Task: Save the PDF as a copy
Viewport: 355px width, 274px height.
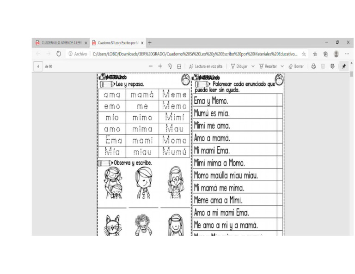Action: tap(332, 66)
